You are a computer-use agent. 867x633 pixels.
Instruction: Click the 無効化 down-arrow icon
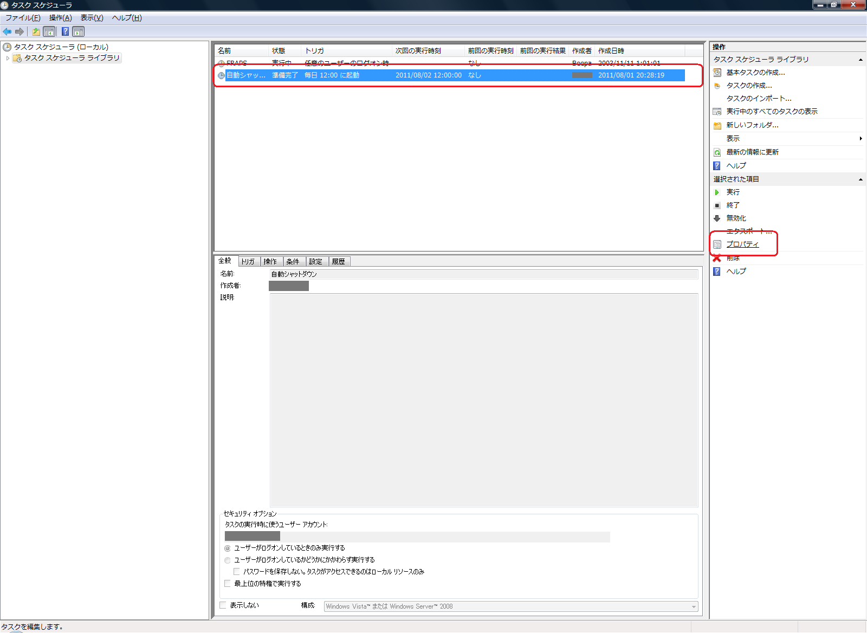click(717, 218)
